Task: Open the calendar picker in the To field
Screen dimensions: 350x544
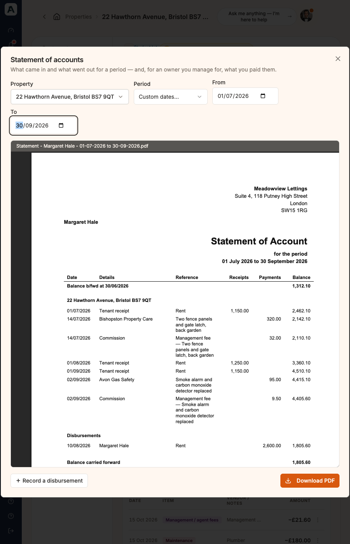Action: [x=61, y=126]
